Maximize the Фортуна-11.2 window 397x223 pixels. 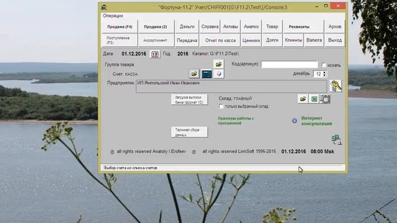tap(326, 6)
